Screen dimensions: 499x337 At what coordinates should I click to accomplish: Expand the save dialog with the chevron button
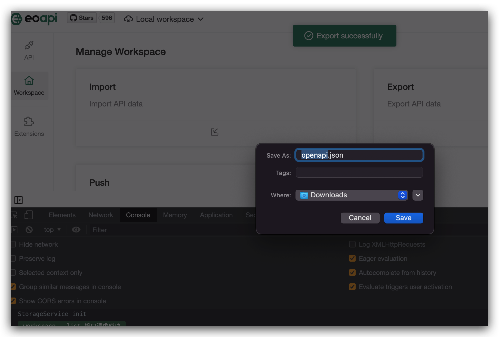click(418, 195)
